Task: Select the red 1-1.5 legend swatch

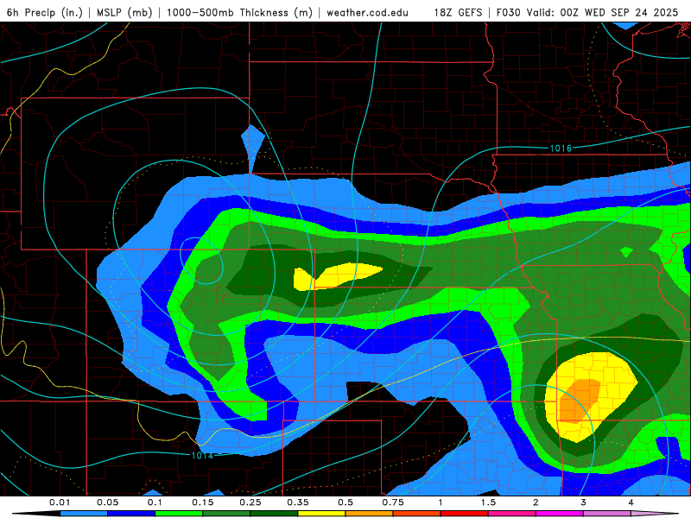Action: [x=465, y=514]
